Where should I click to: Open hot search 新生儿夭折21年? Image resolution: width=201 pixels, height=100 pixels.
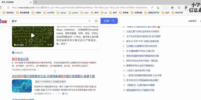click(x=142, y=41)
